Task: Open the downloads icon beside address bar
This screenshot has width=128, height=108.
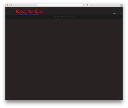Action: click(x=87, y=5)
